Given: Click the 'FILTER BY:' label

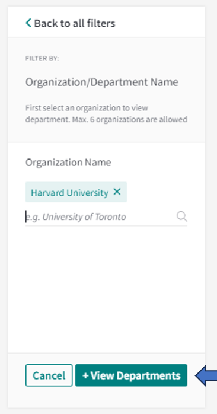Looking at the screenshot, I should pos(42,58).
